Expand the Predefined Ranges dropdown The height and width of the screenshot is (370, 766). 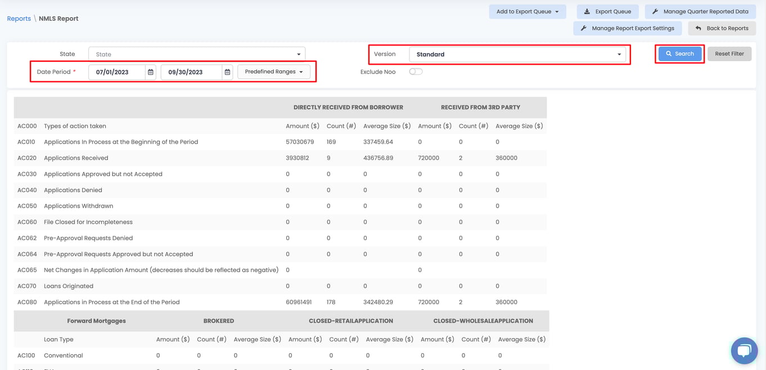pos(273,72)
